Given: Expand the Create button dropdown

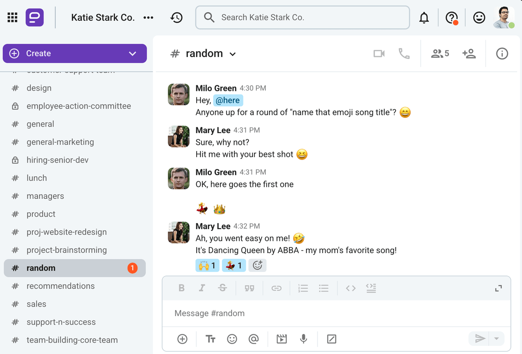Looking at the screenshot, I should (132, 53).
